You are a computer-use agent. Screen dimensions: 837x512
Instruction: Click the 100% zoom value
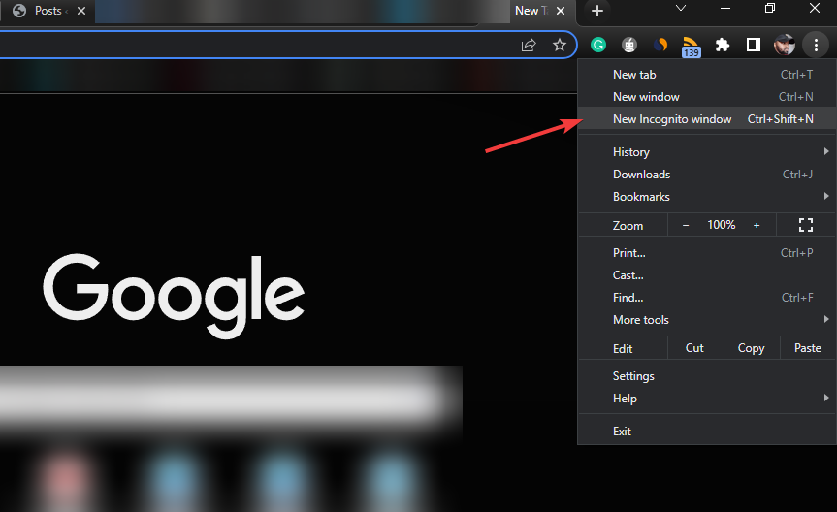(x=722, y=225)
